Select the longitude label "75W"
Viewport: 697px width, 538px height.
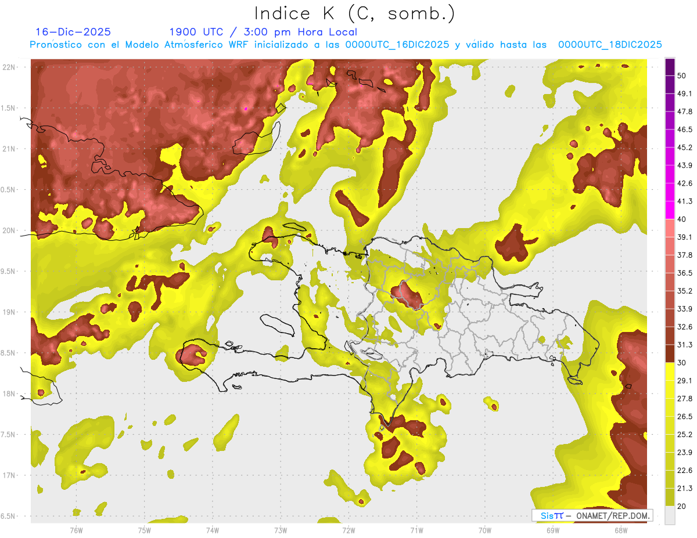tap(145, 530)
